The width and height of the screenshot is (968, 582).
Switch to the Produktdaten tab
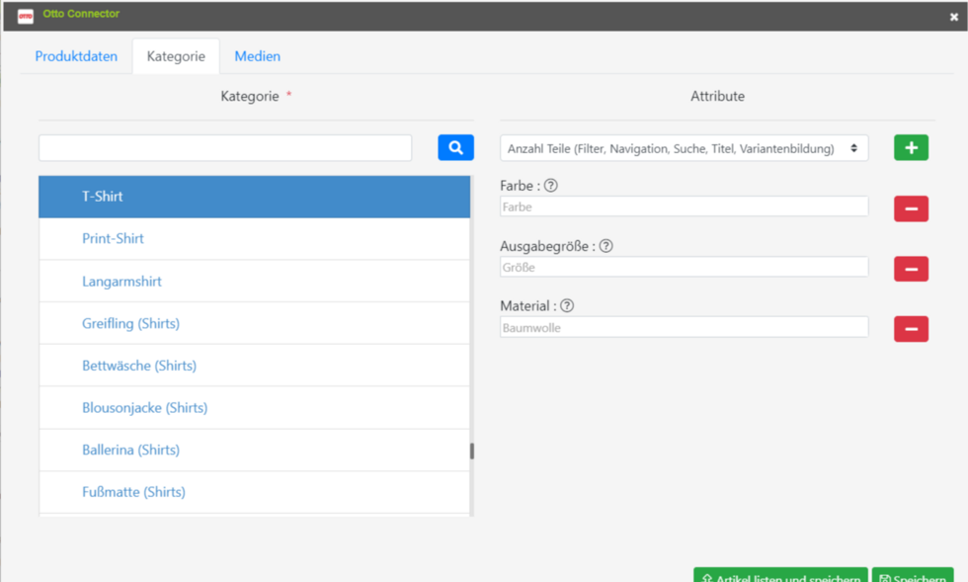pos(76,56)
